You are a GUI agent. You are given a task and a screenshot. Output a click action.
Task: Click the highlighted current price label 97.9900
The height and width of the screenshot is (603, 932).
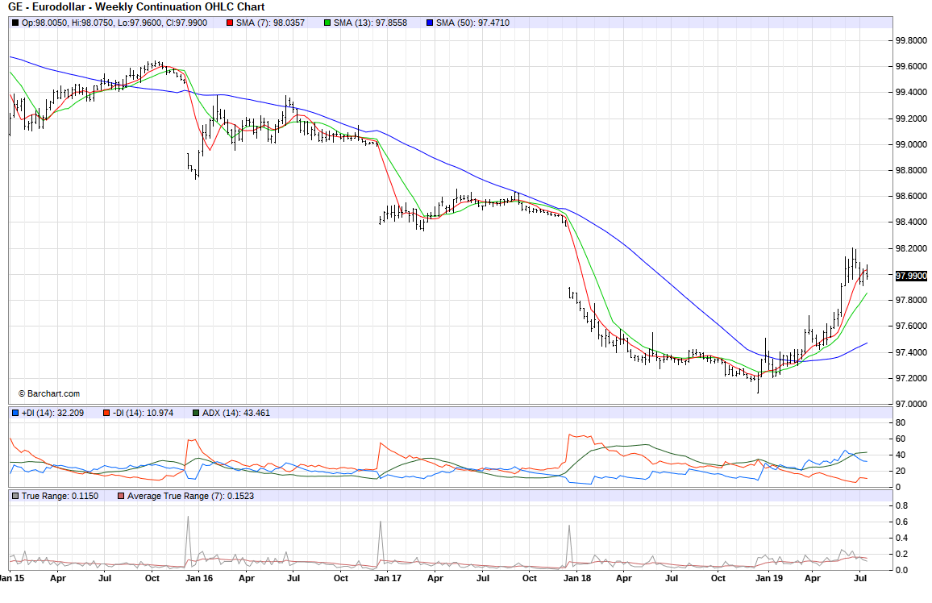pos(911,276)
